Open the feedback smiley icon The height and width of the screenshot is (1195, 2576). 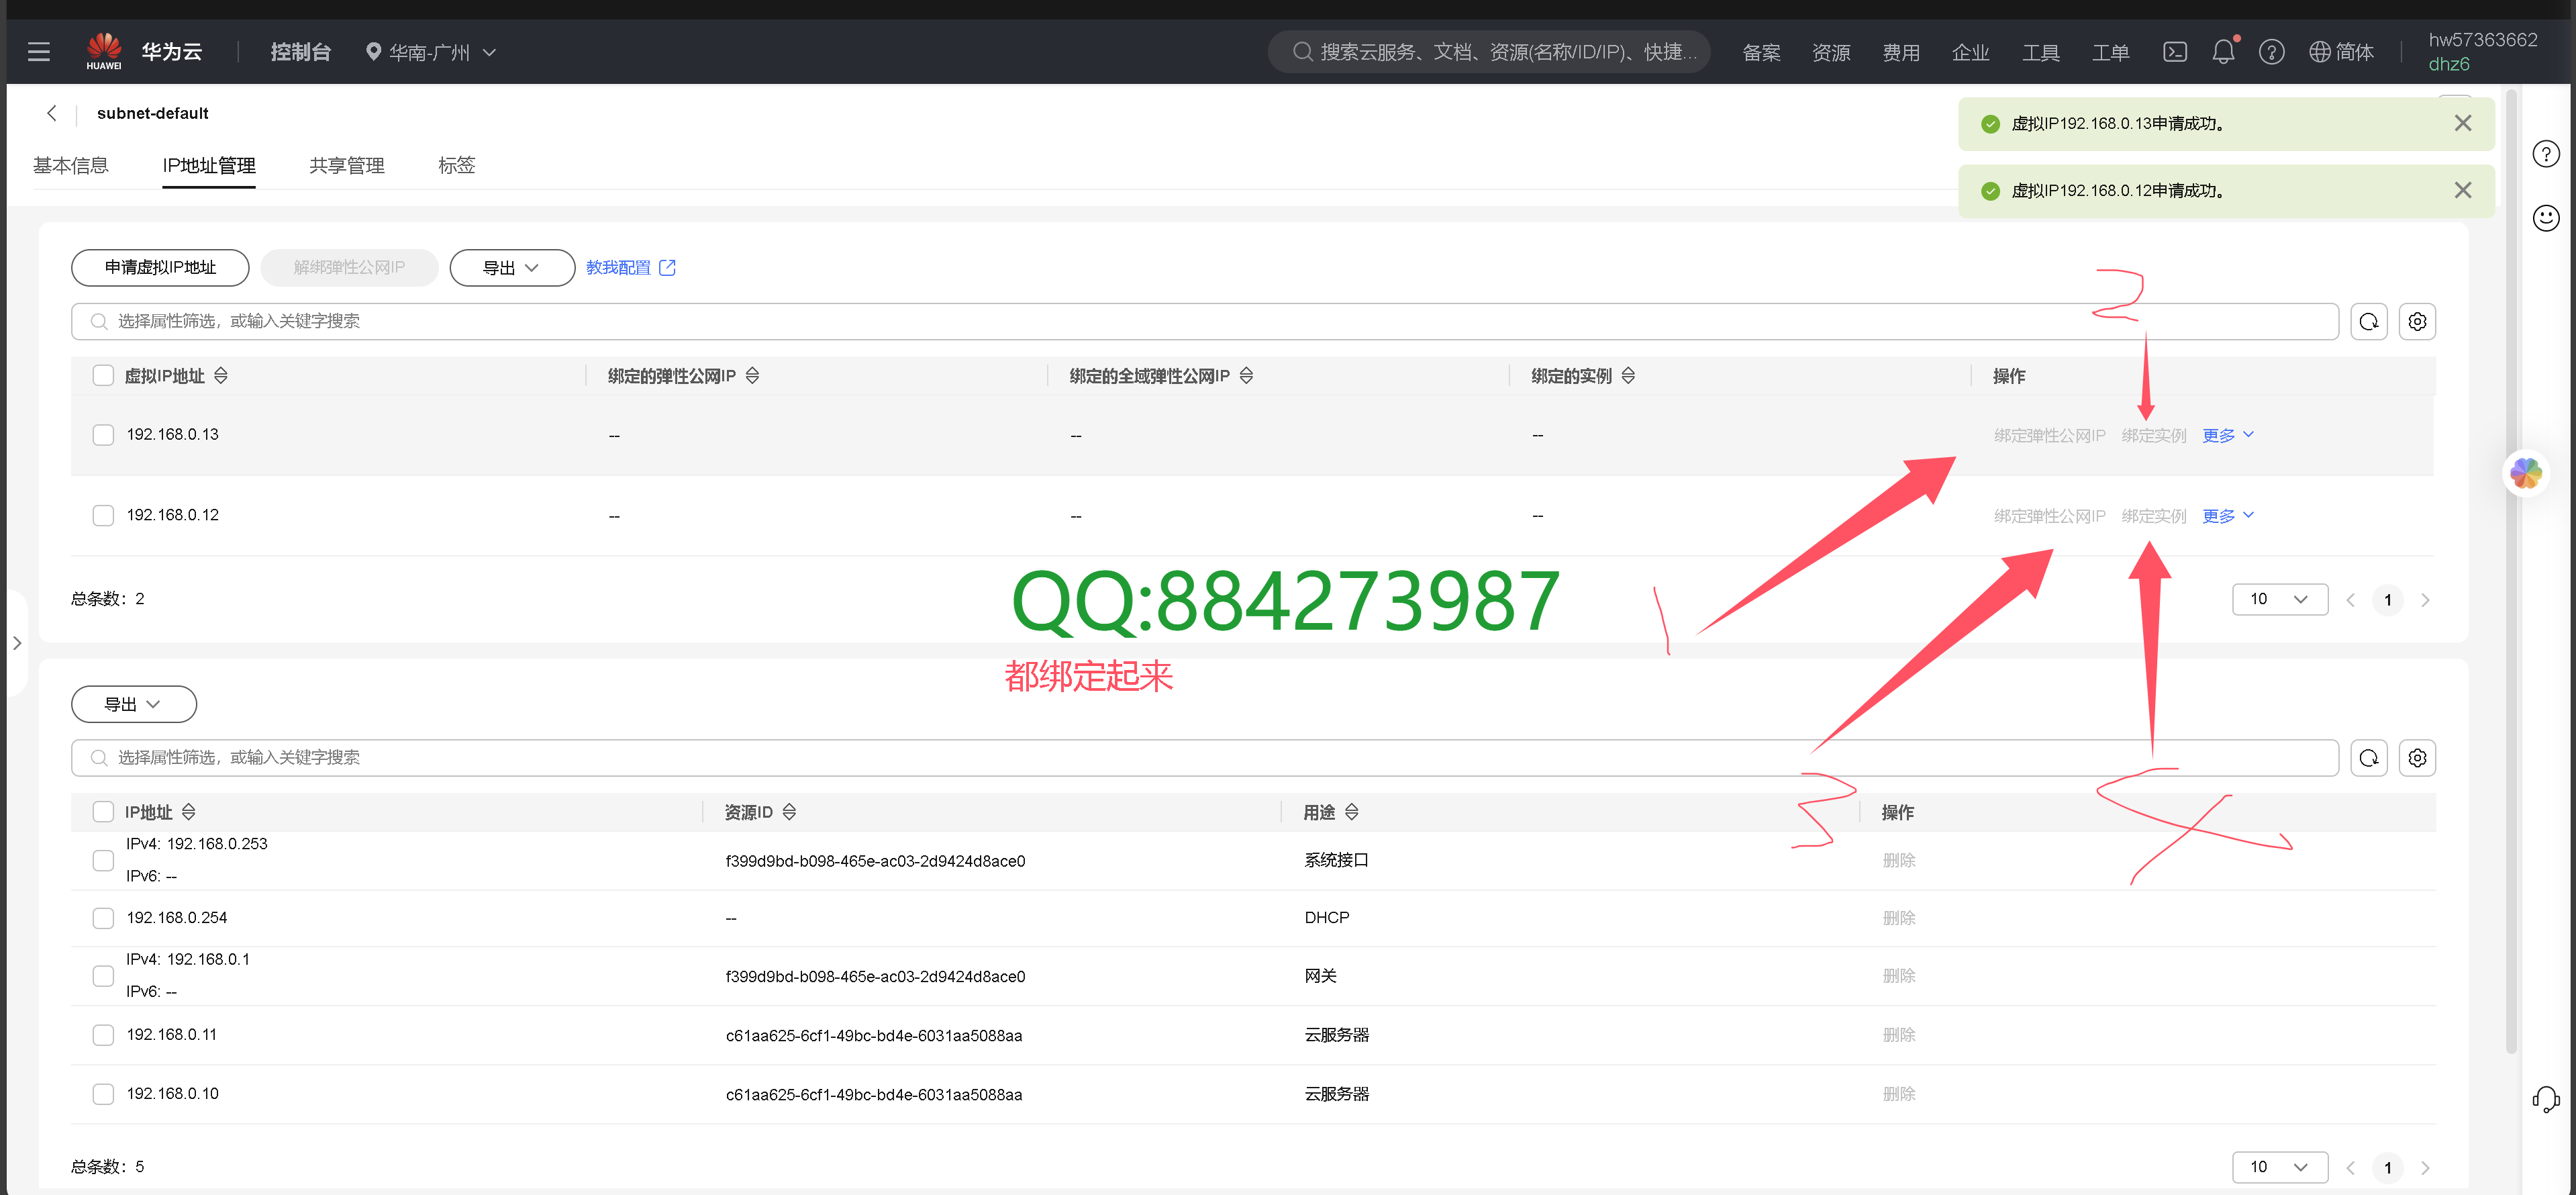[2545, 218]
